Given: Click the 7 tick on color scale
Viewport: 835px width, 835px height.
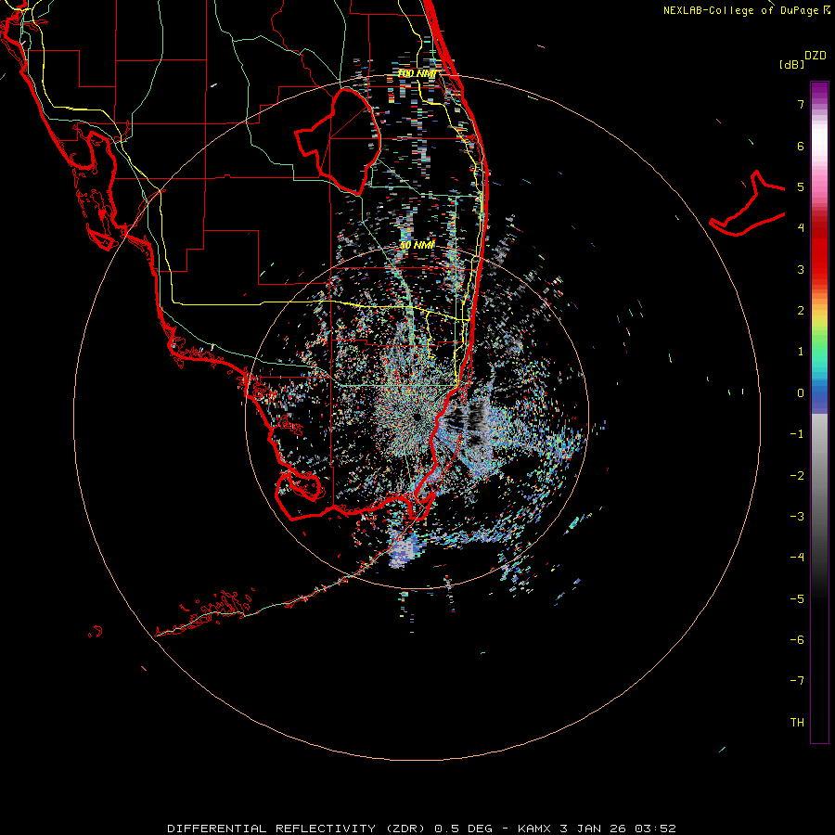Looking at the screenshot, I should 801,104.
